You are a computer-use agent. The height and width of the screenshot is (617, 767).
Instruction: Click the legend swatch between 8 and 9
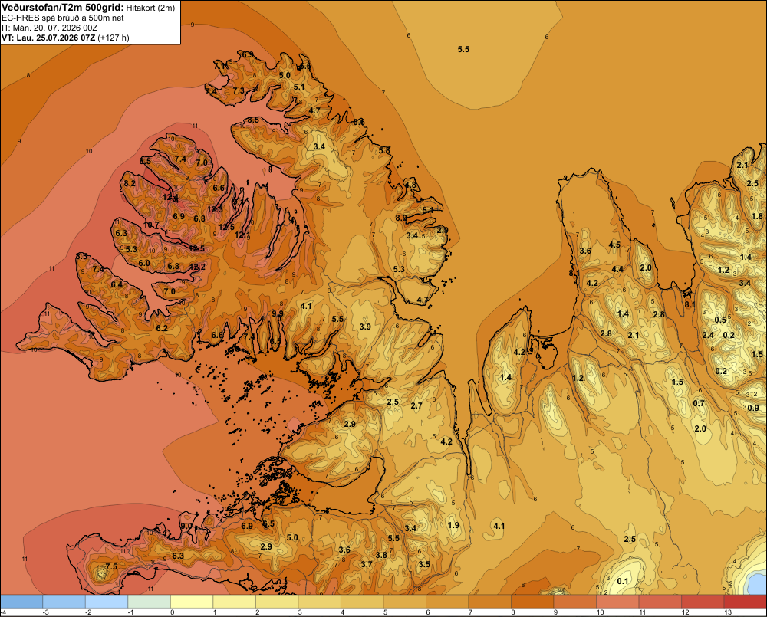pos(532,602)
